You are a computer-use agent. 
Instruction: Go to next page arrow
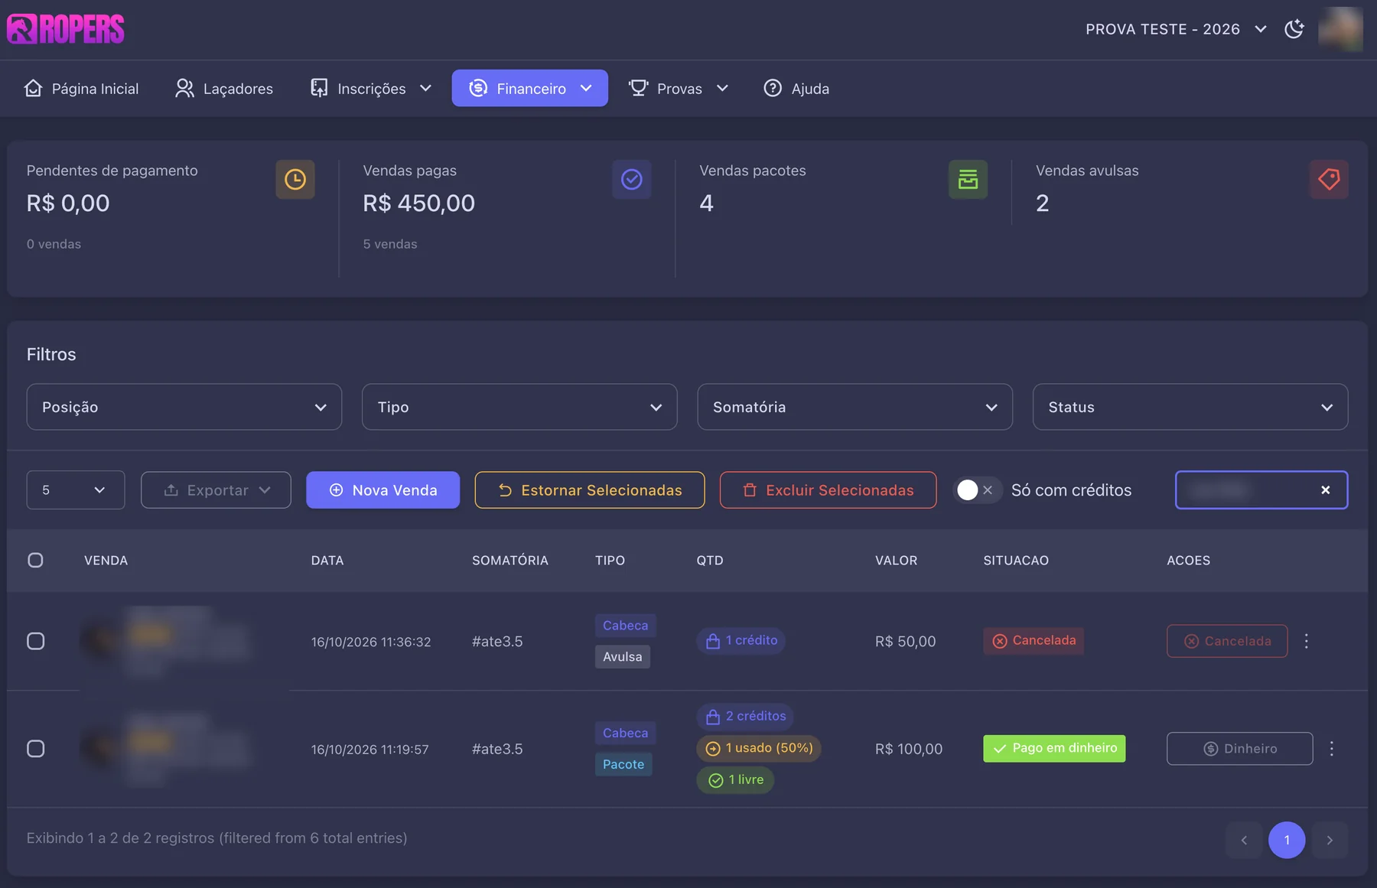click(1330, 840)
